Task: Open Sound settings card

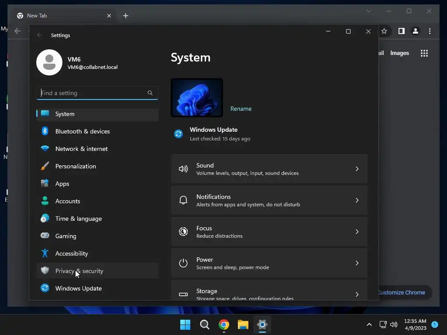Action: (269, 169)
